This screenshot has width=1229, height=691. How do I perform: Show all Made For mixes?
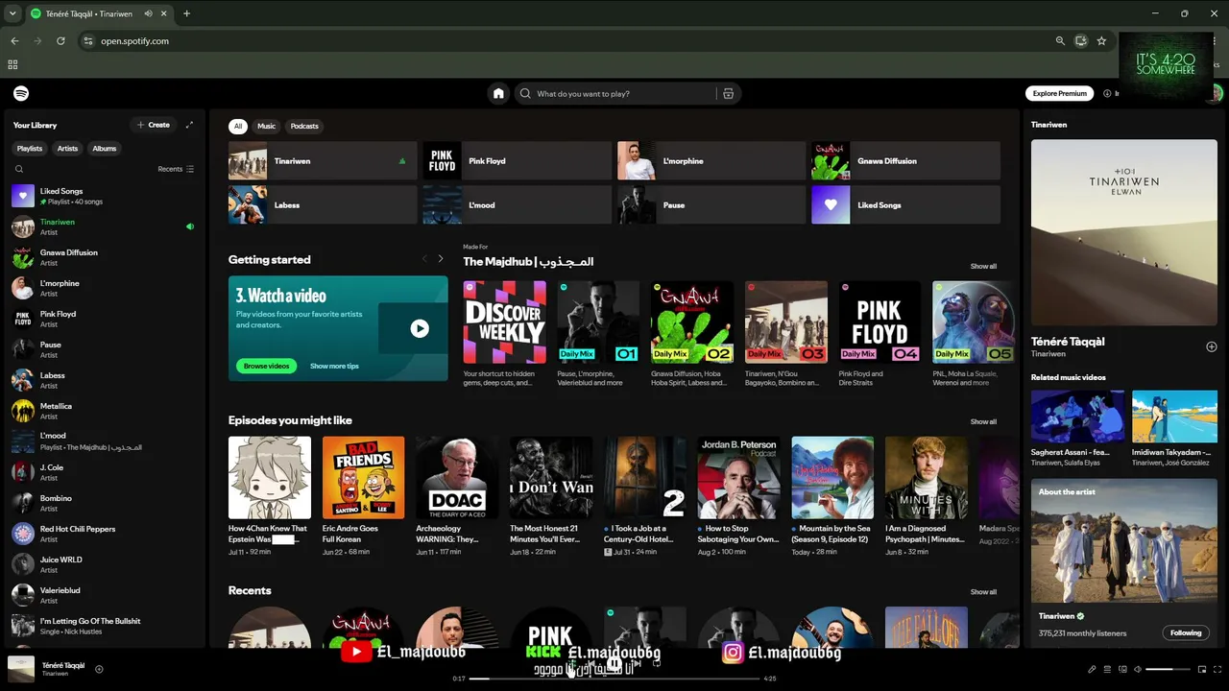point(983,266)
